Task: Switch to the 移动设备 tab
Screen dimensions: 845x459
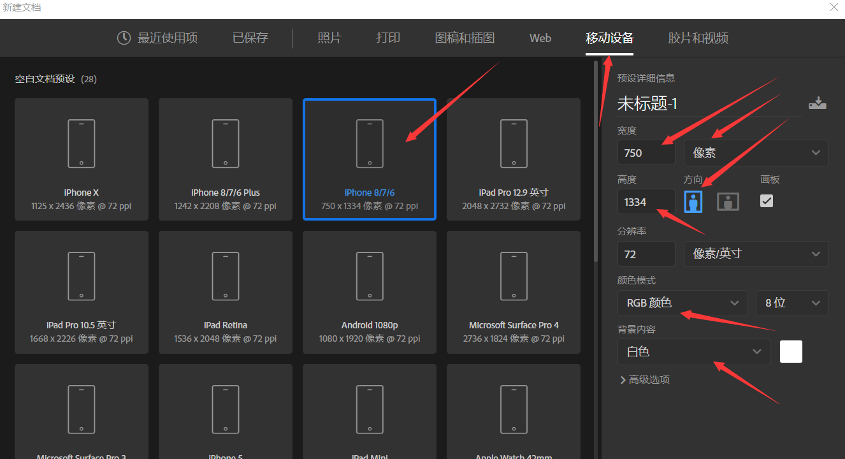Action: [x=610, y=38]
